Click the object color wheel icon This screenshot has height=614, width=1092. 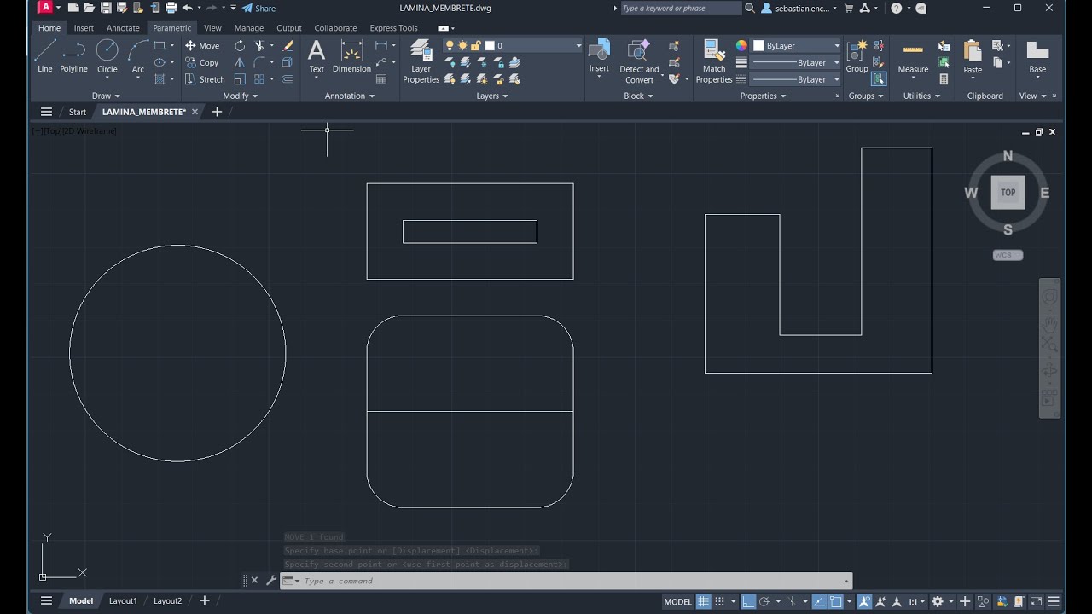point(741,45)
